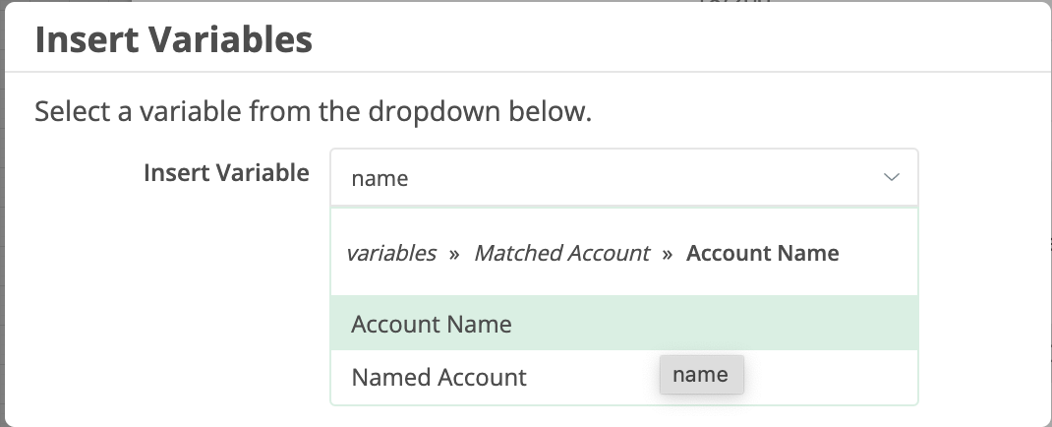Select the highlighted Account Name option

(432, 324)
